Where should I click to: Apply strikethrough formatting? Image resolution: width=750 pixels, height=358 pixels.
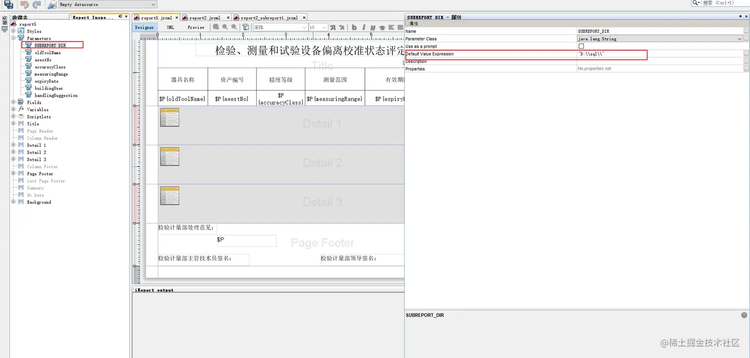click(382, 27)
